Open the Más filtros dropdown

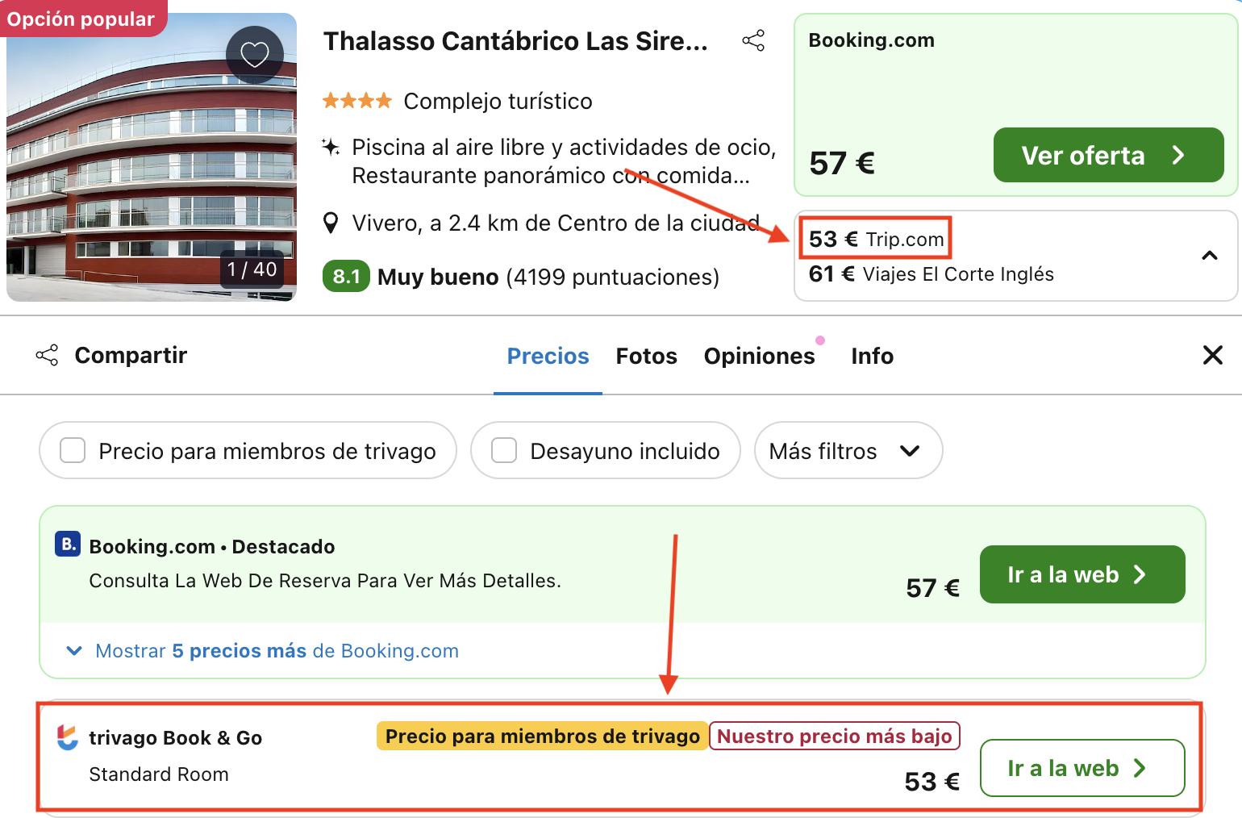point(848,450)
